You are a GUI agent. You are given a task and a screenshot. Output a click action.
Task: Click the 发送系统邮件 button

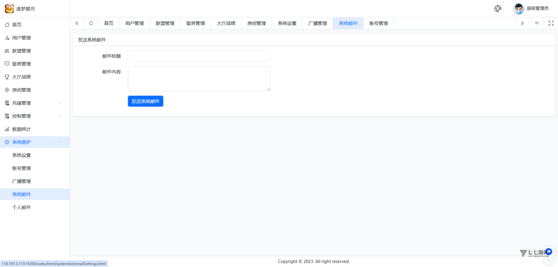pyautogui.click(x=145, y=101)
